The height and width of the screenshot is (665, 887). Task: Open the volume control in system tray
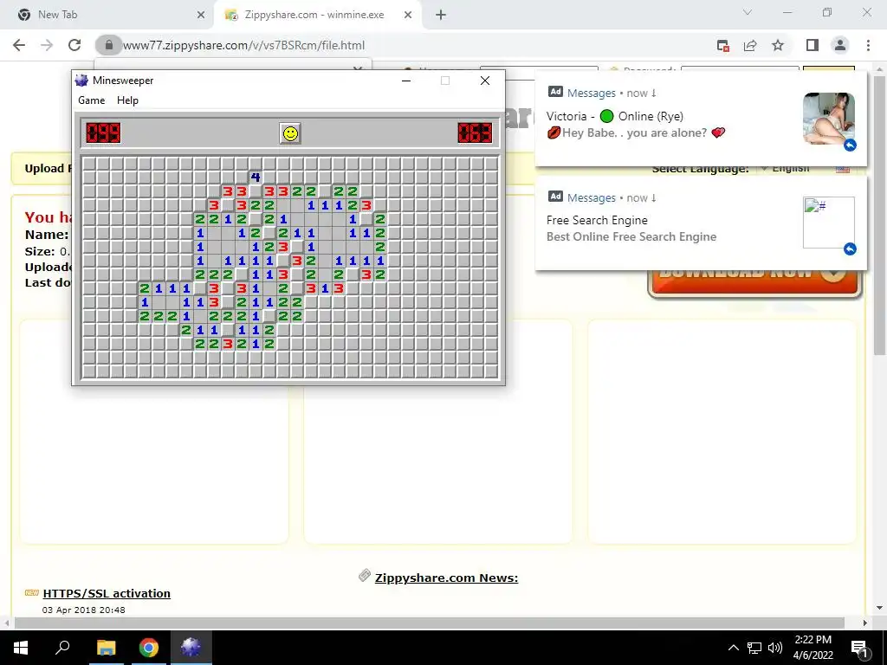tap(775, 648)
